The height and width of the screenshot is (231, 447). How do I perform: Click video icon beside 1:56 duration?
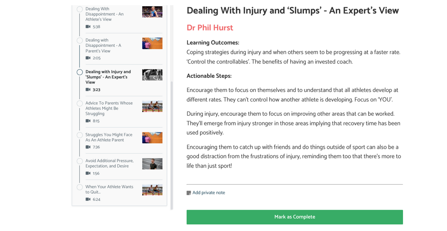point(88,173)
